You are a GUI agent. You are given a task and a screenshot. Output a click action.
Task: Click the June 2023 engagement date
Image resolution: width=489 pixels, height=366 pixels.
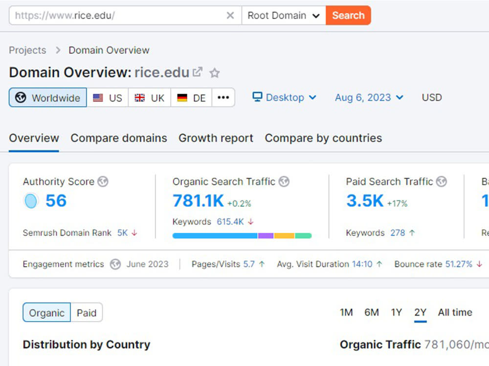[147, 264]
